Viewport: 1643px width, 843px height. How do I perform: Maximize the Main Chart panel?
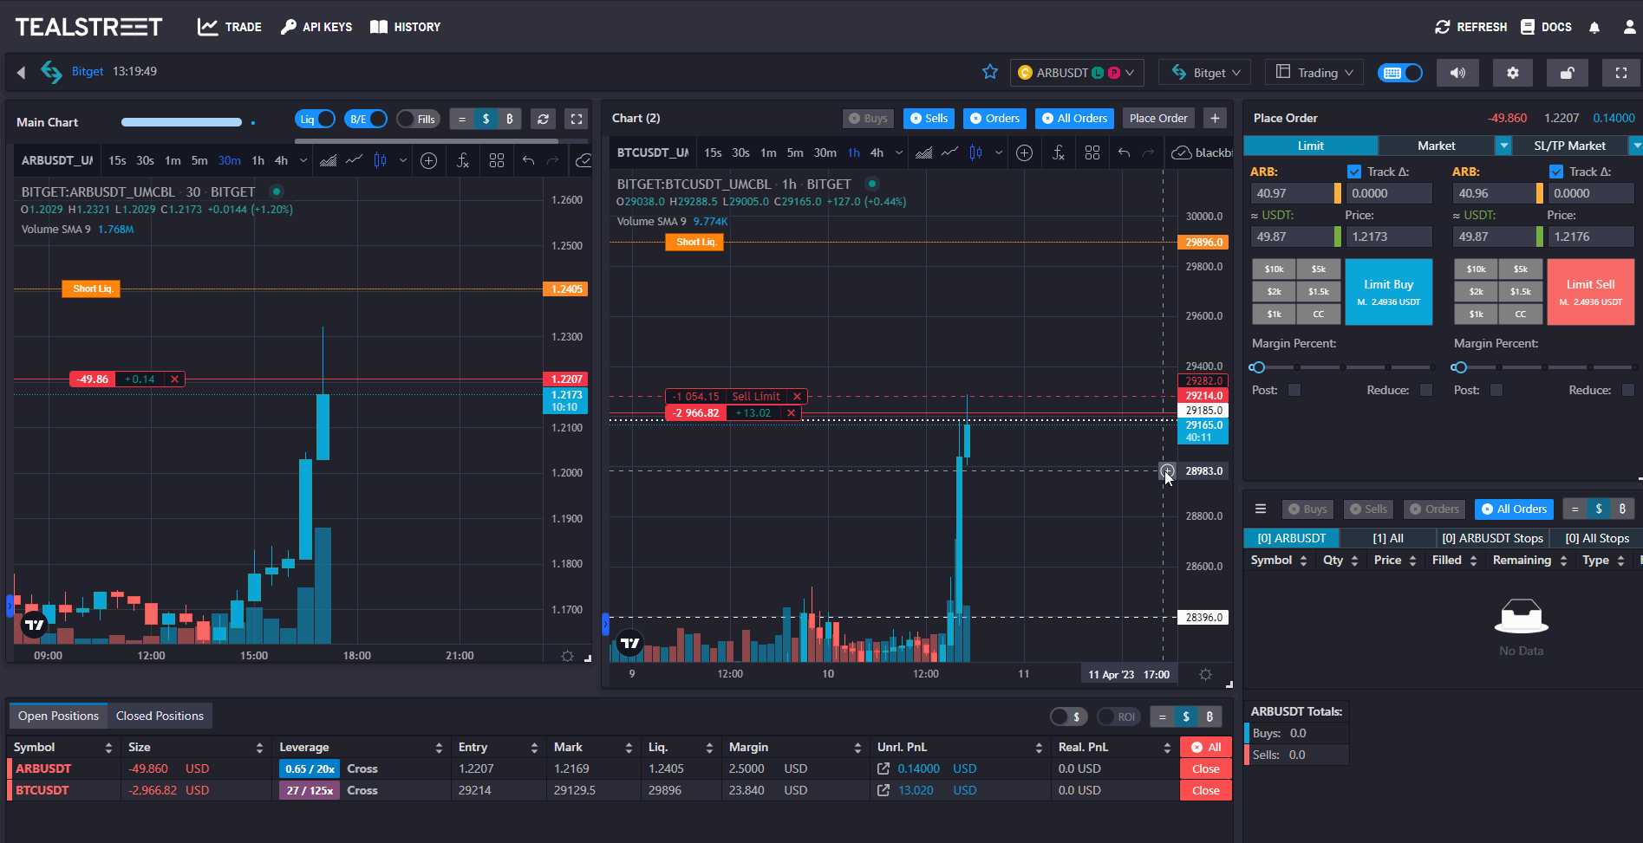(577, 119)
